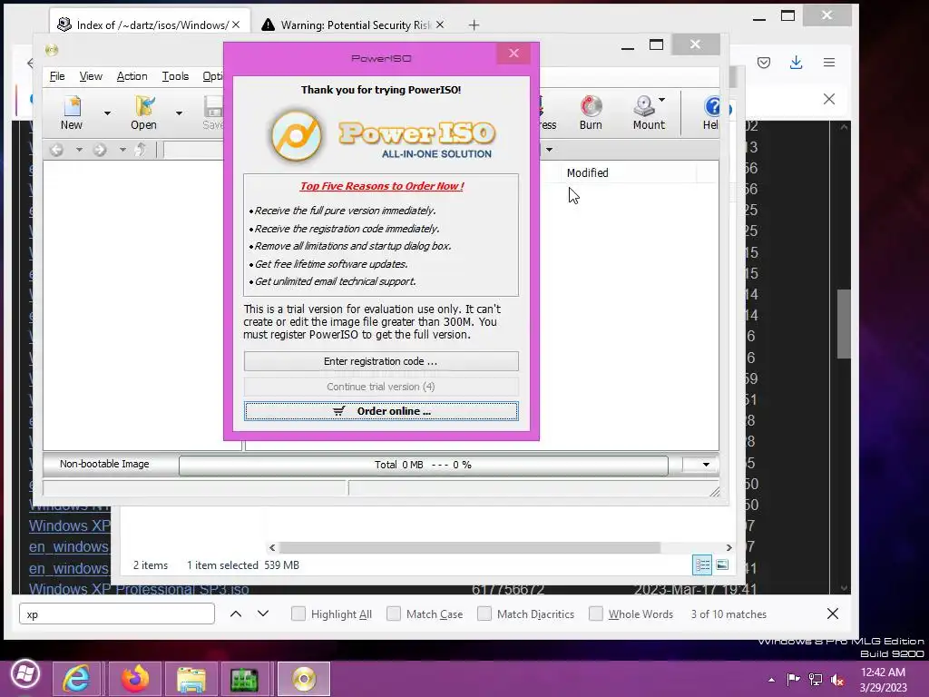Click the Save to Pocket icon
Image resolution: width=929 pixels, height=697 pixels.
pos(764,63)
